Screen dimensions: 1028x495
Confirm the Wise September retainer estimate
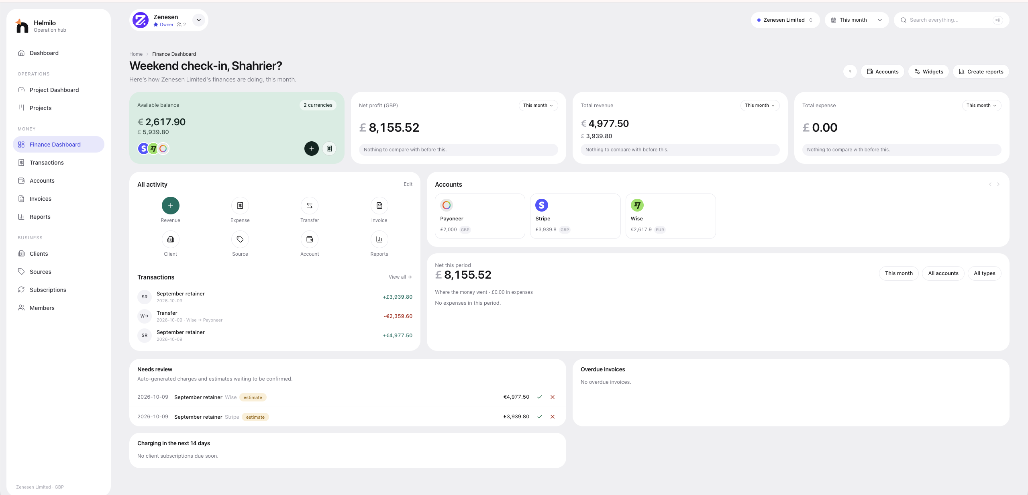540,397
